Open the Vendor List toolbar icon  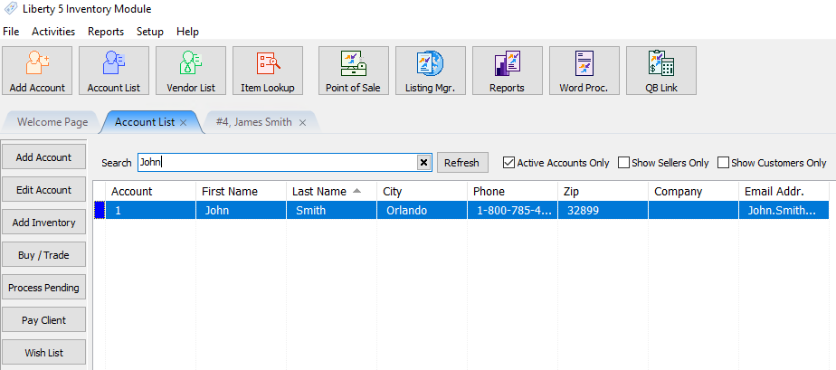[191, 71]
